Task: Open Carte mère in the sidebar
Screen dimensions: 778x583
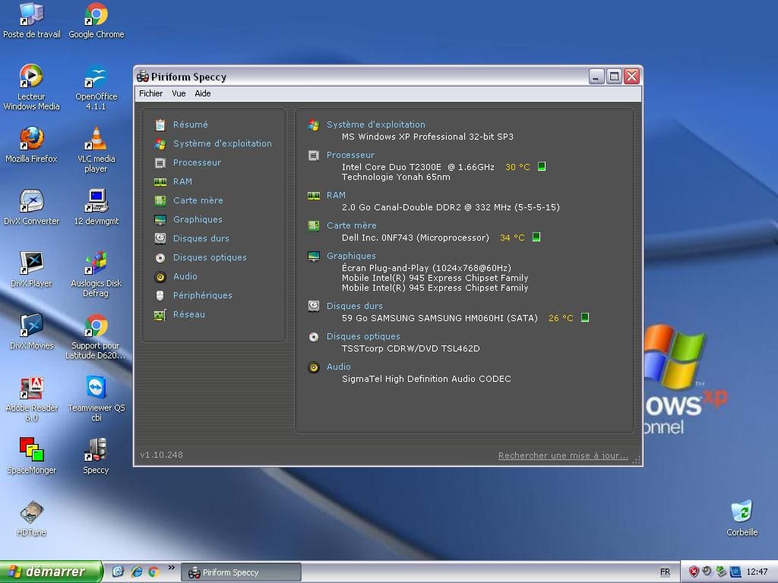Action: tap(198, 200)
